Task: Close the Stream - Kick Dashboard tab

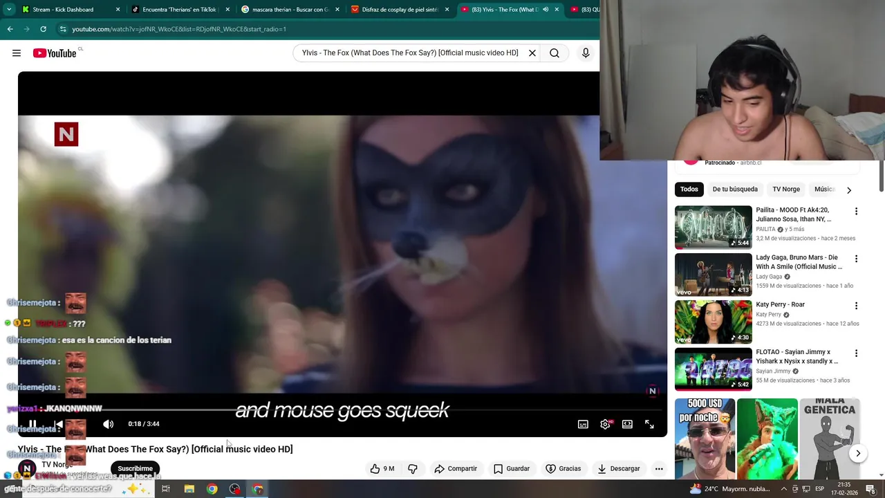Action: tap(118, 10)
